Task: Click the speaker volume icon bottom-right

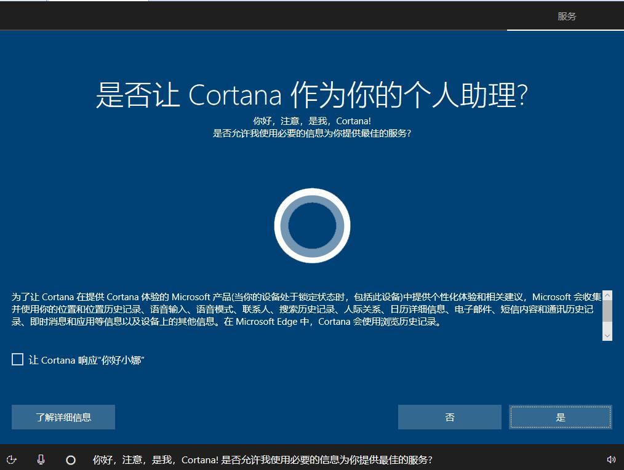Action: [x=612, y=459]
